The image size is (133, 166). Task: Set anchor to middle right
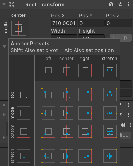click(85, 113)
